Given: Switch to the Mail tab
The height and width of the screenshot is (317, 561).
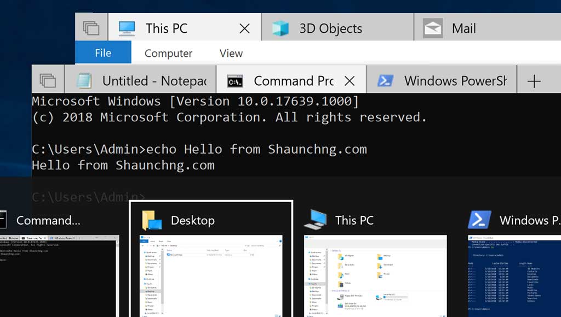Looking at the screenshot, I should click(x=488, y=27).
